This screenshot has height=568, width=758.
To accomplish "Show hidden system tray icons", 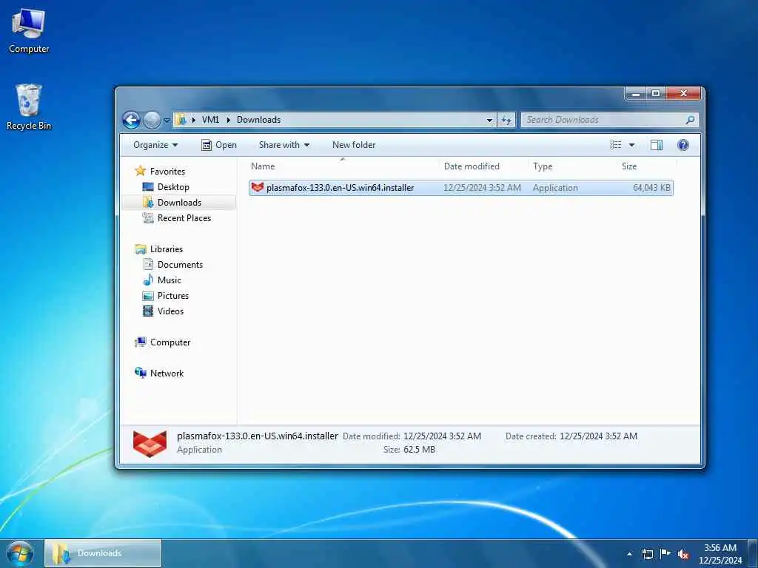I will (x=629, y=554).
